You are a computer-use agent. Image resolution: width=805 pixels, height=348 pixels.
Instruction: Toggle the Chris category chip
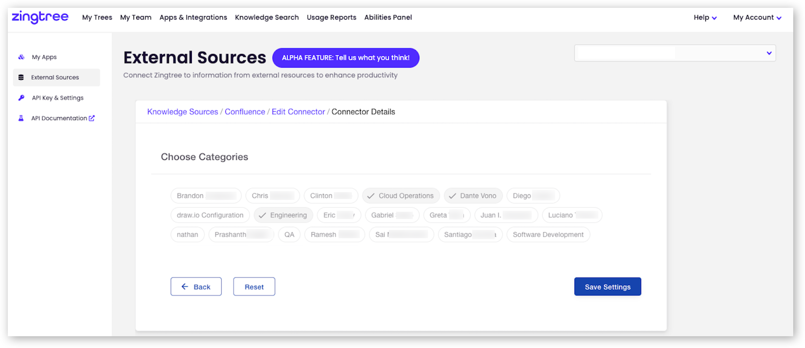point(272,196)
